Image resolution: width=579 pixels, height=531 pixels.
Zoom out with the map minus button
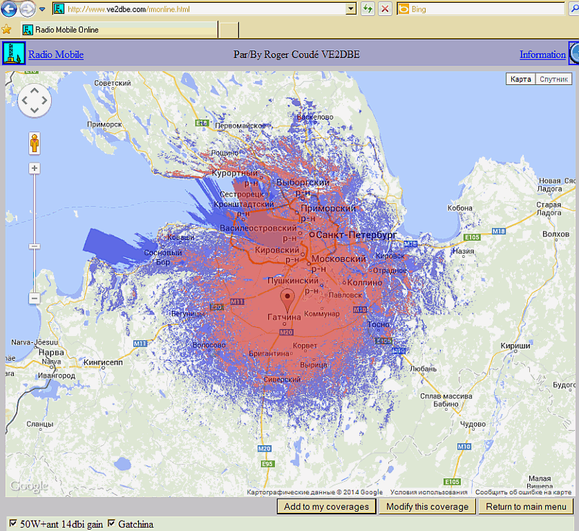point(35,298)
